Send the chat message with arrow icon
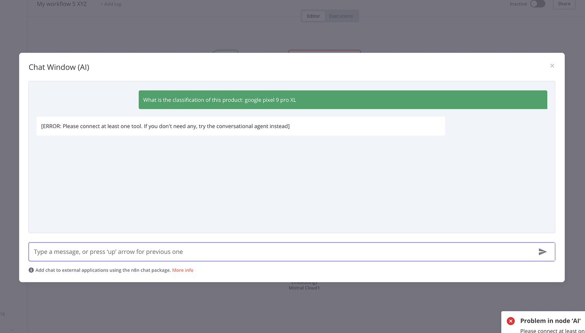This screenshot has height=333, width=585. (542, 252)
